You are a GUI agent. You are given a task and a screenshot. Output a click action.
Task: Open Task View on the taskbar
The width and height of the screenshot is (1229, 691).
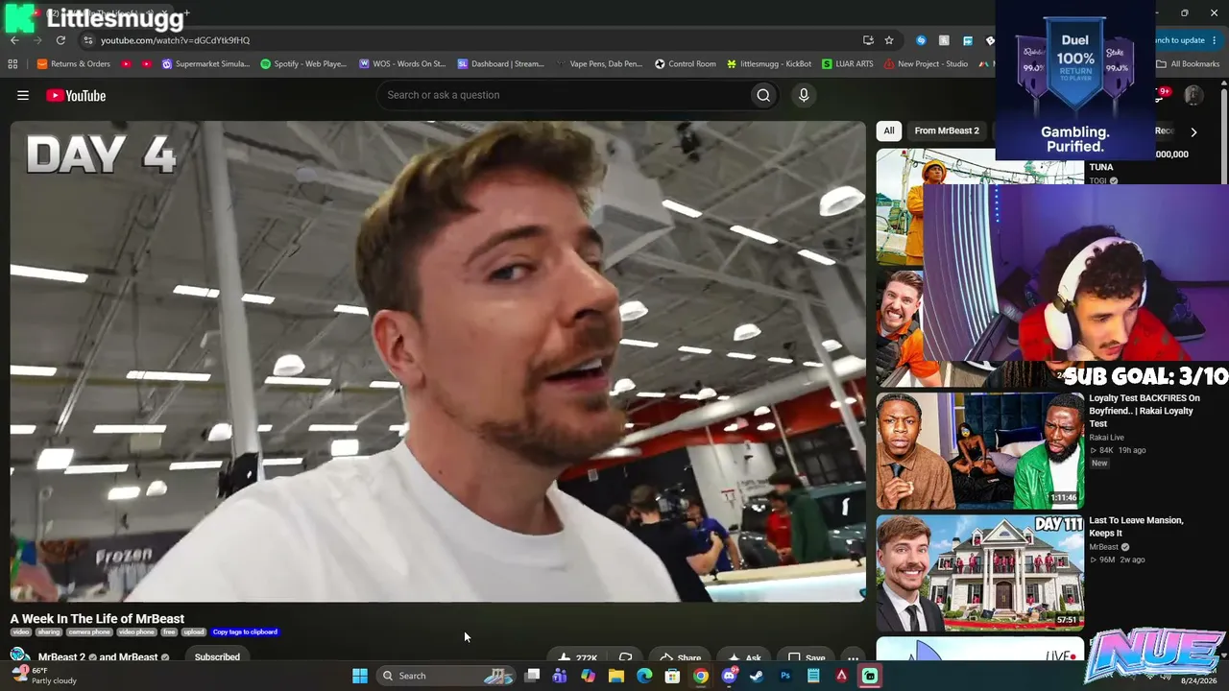532,676
